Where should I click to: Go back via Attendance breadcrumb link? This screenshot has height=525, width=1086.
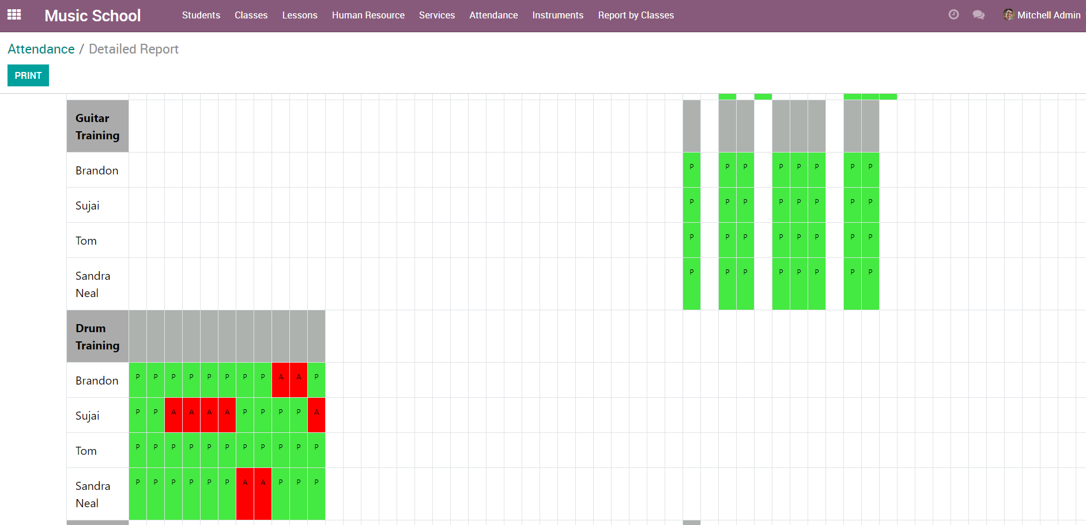(x=41, y=49)
